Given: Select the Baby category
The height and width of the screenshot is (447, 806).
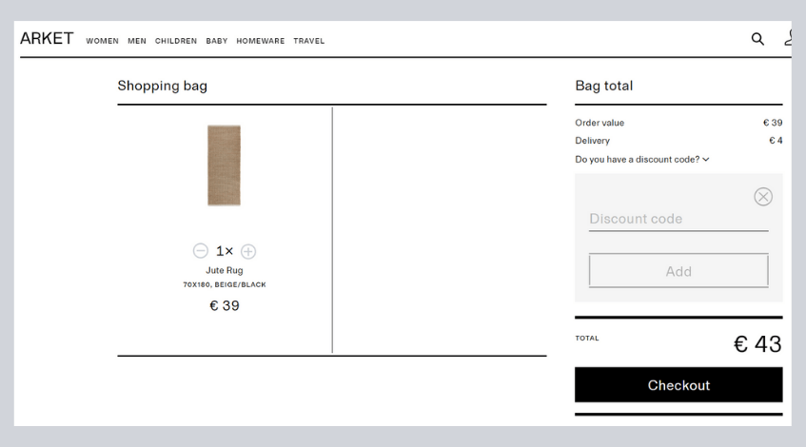Looking at the screenshot, I should coord(217,41).
